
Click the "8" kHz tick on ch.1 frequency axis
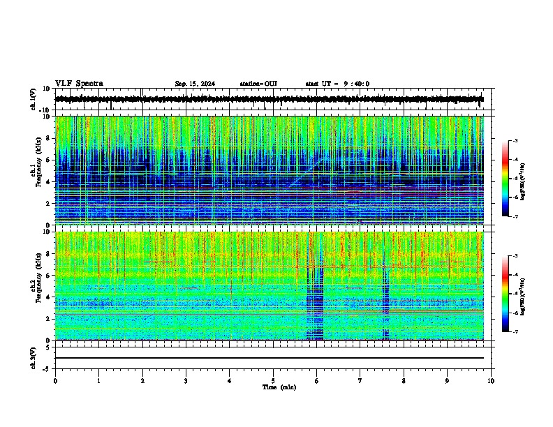[49, 138]
